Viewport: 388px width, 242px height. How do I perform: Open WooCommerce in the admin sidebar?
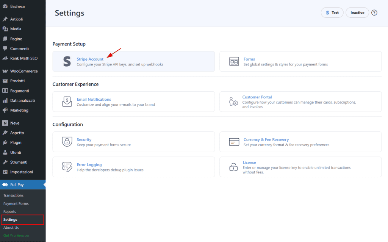(23, 71)
